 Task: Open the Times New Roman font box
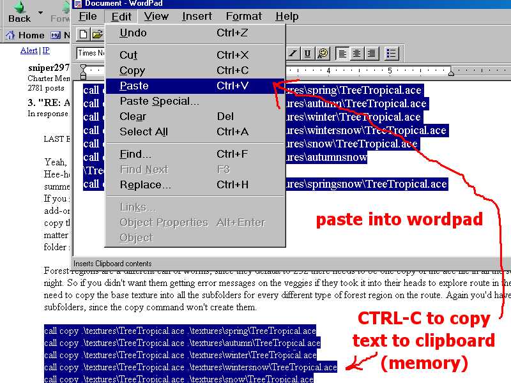[x=91, y=53]
